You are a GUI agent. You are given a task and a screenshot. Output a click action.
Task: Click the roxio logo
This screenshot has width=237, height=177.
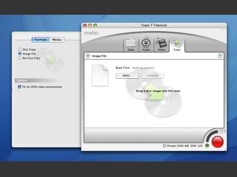click(91, 33)
